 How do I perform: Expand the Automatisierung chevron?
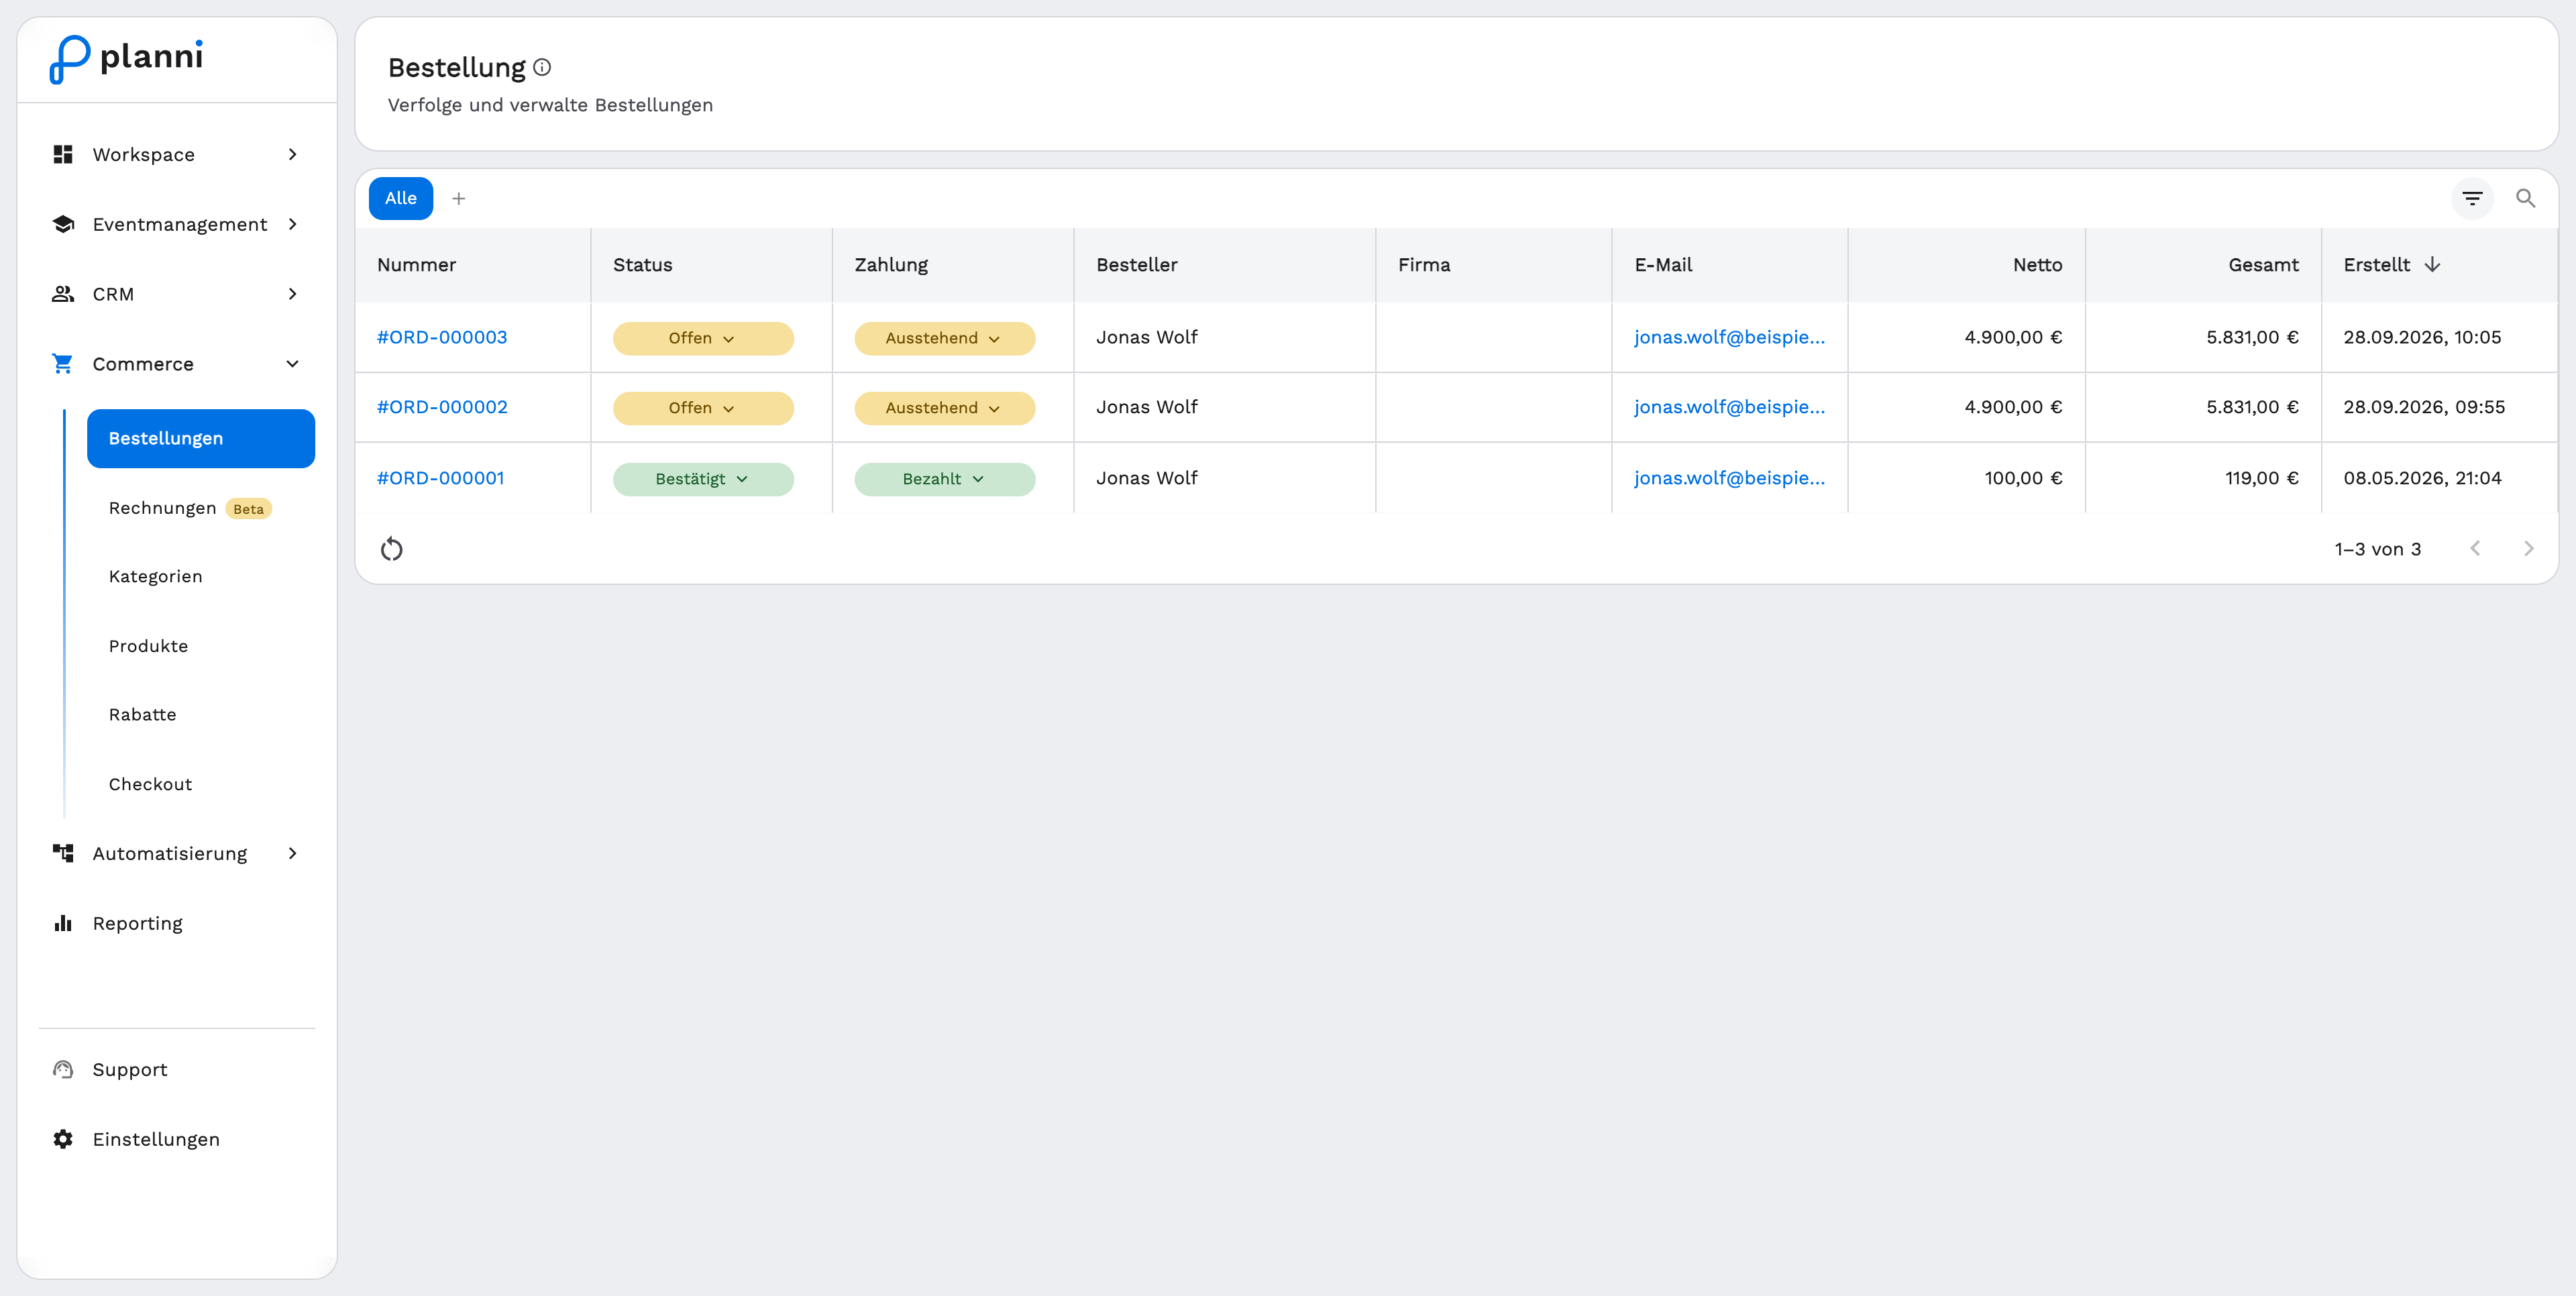293,853
